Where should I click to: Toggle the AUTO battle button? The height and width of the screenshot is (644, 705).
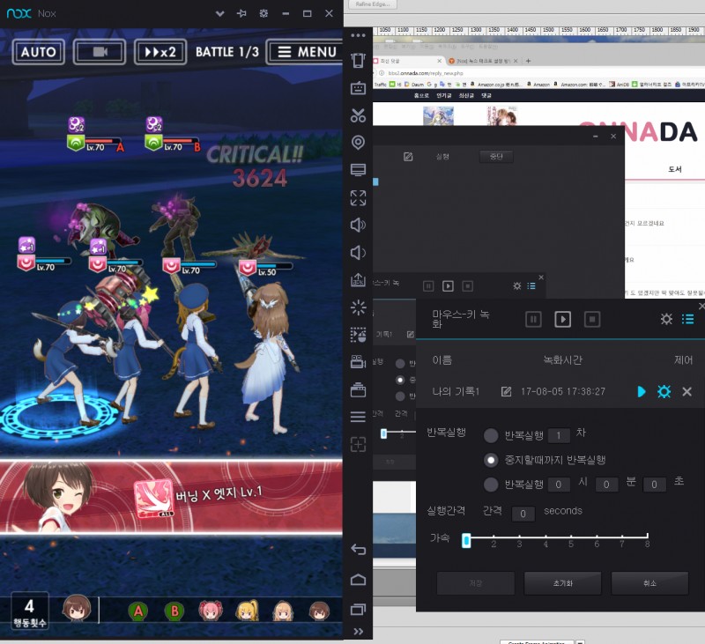[38, 52]
